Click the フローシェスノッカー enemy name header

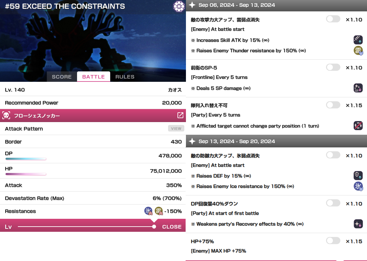tap(93, 116)
